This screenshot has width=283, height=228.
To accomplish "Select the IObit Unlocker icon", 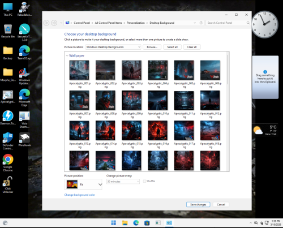I will 8,185.
